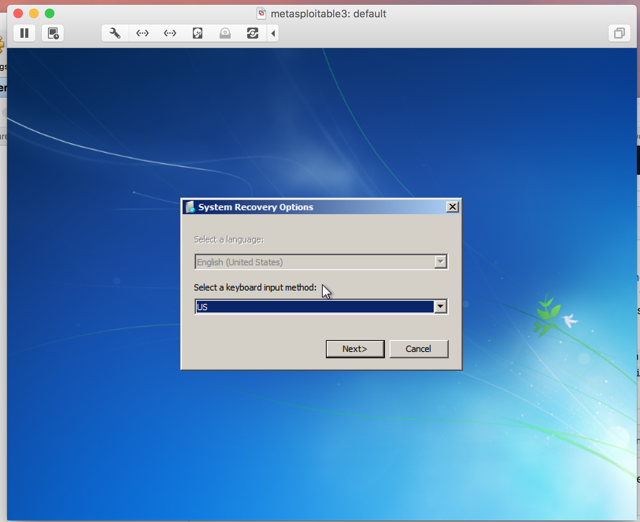The height and width of the screenshot is (522, 640).
Task: Click the Cancel button
Action: tap(419, 349)
